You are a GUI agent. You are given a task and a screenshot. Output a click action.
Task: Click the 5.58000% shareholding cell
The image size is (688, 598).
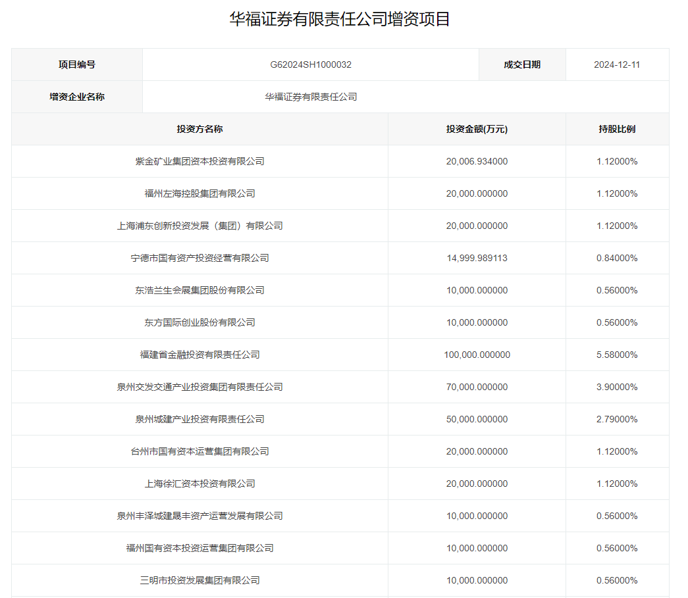point(617,355)
